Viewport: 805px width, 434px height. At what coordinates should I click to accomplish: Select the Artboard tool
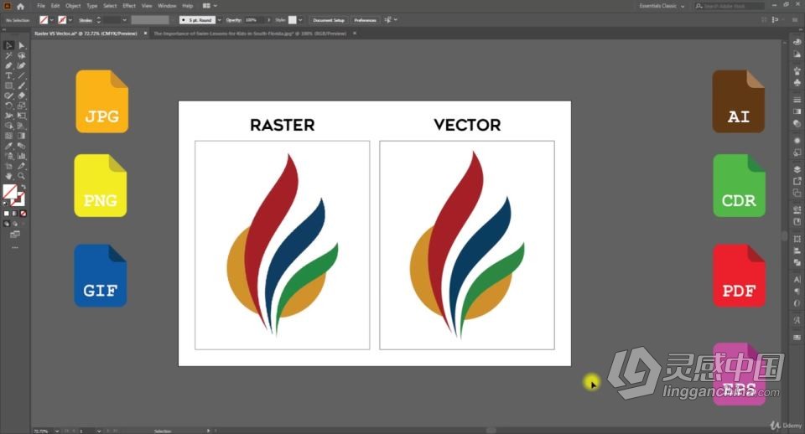click(8, 166)
